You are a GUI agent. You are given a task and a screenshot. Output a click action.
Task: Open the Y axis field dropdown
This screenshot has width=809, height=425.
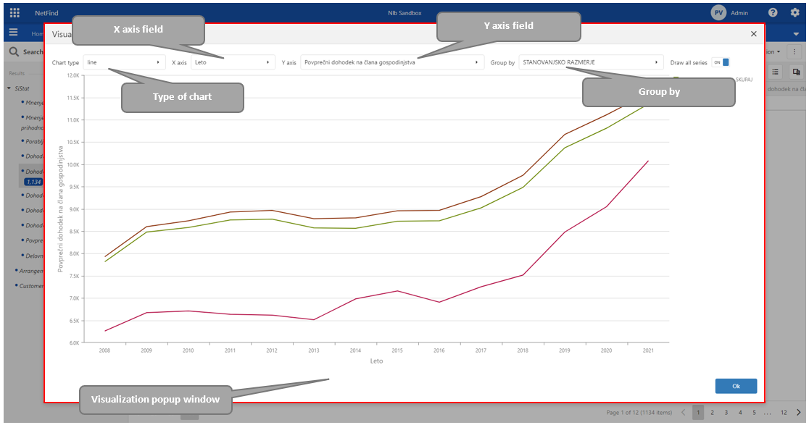pos(392,63)
